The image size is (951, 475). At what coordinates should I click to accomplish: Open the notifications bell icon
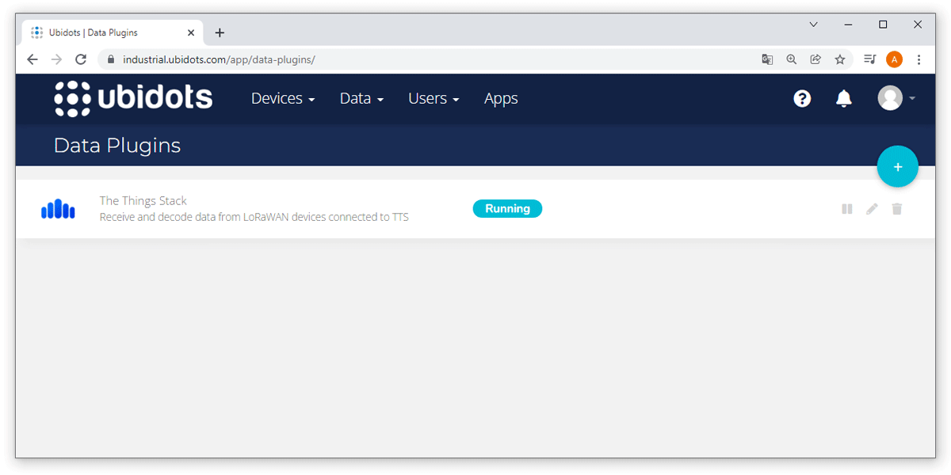tap(844, 98)
